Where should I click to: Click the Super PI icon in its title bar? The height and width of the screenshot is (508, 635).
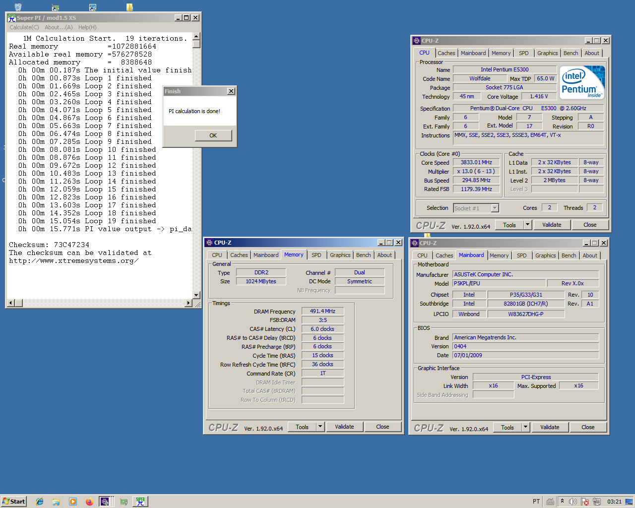[x=11, y=17]
